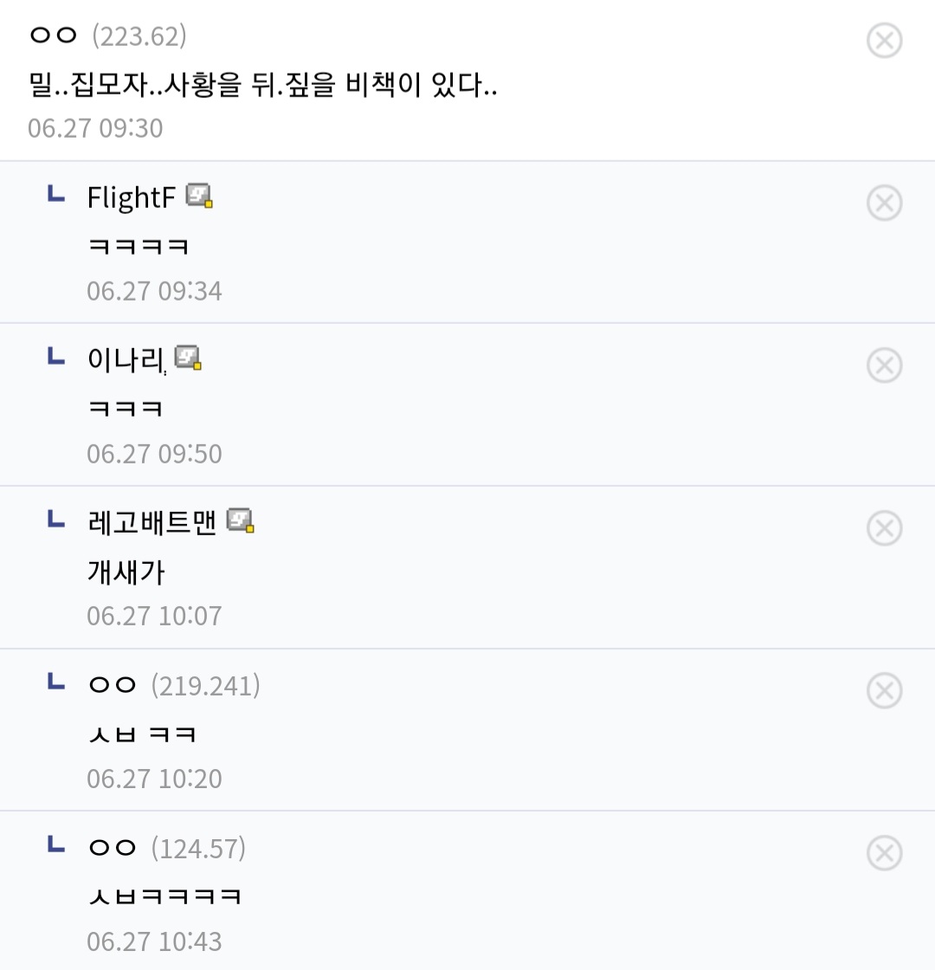The width and height of the screenshot is (935, 970).
Task: Tap the timestamp 06.27 09:30
Action: coord(95,128)
